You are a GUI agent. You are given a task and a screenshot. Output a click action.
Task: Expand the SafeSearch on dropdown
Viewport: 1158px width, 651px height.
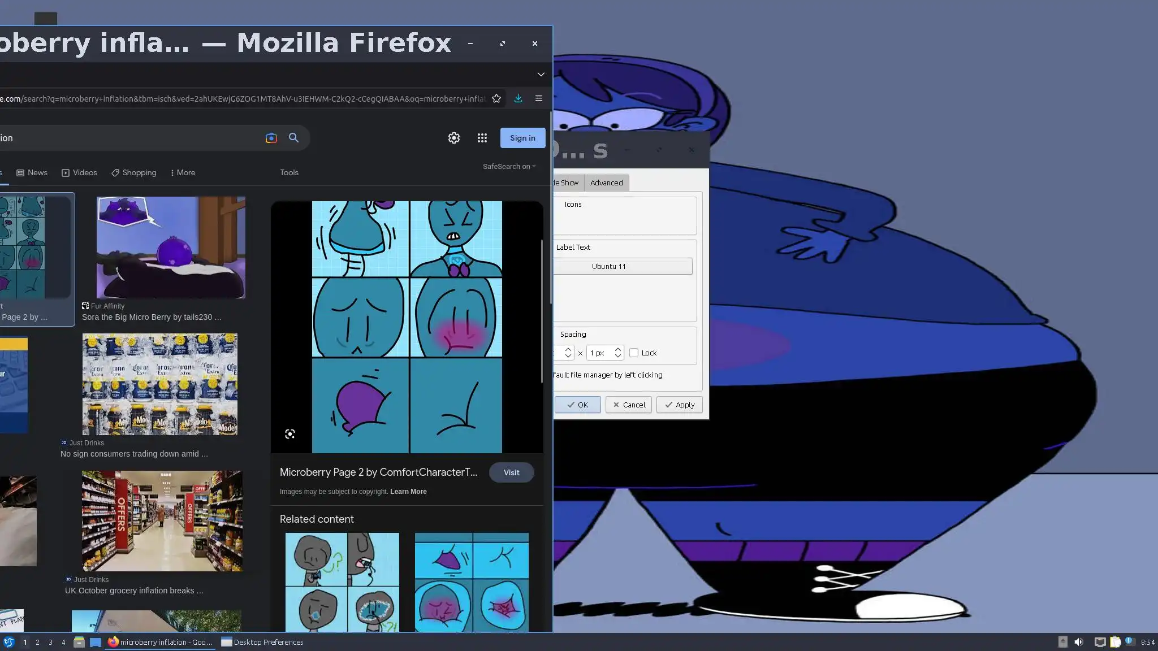tap(509, 166)
